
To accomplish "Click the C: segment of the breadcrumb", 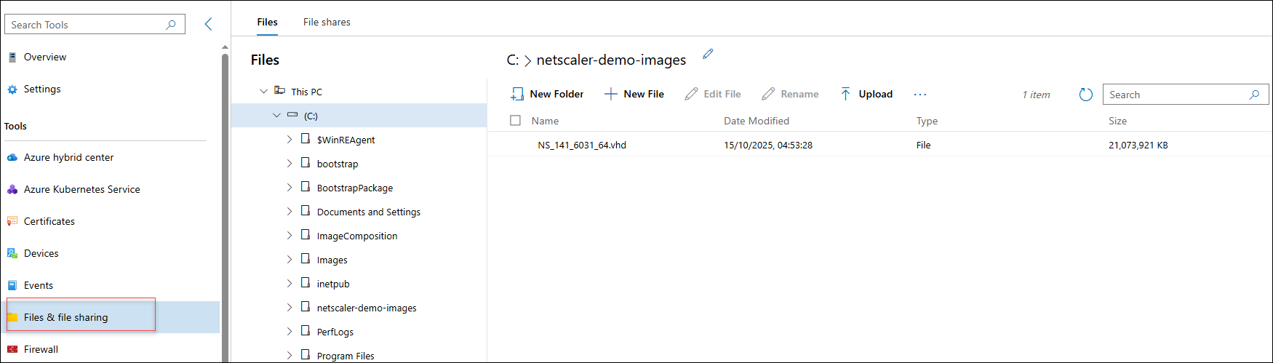I will pyautogui.click(x=513, y=60).
